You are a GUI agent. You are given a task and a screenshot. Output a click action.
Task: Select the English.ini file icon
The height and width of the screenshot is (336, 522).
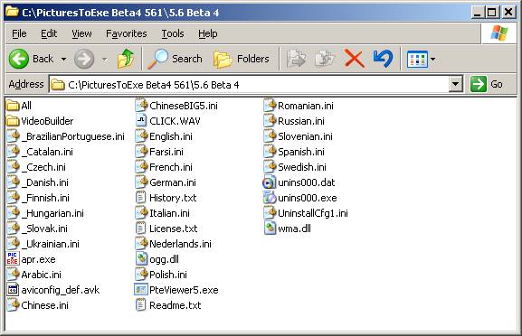pos(141,135)
